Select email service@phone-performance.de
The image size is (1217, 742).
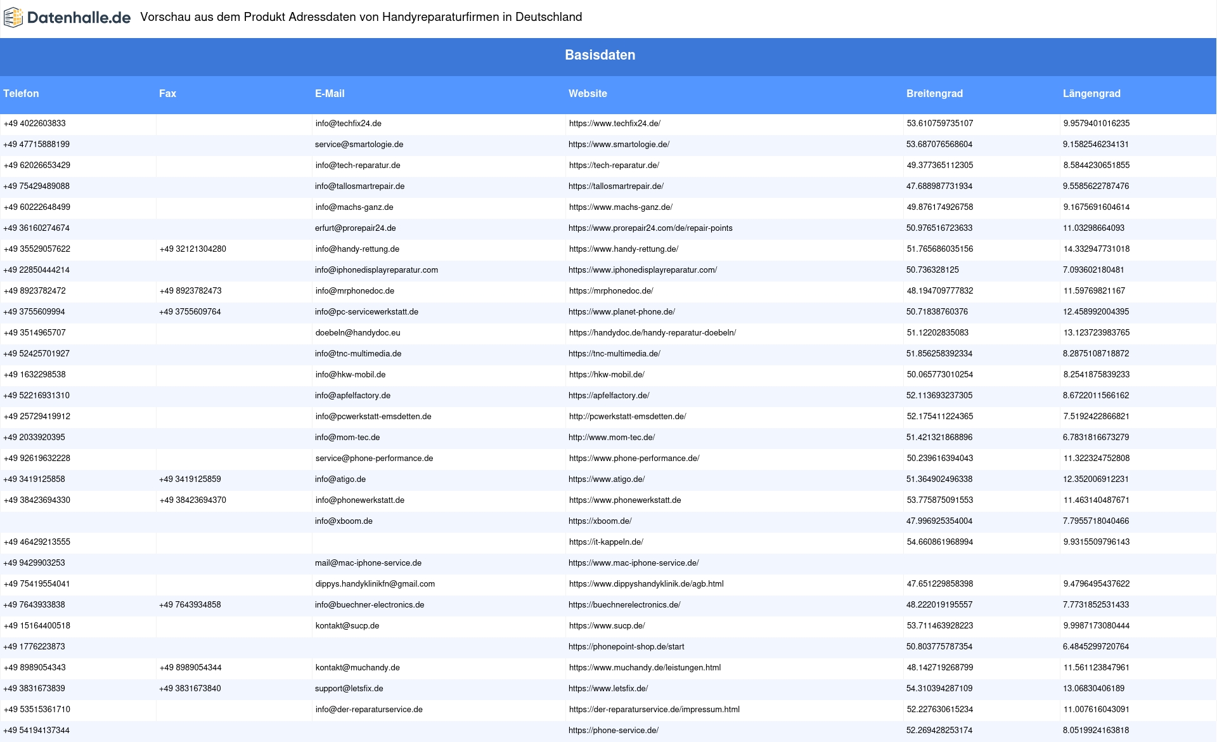coord(375,459)
